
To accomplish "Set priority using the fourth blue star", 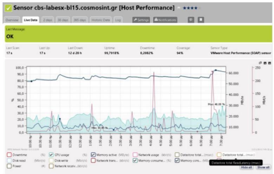I will pyautogui.click(x=196, y=8).
